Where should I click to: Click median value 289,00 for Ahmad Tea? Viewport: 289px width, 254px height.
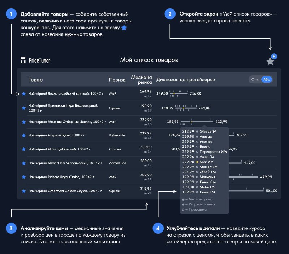click(146, 161)
